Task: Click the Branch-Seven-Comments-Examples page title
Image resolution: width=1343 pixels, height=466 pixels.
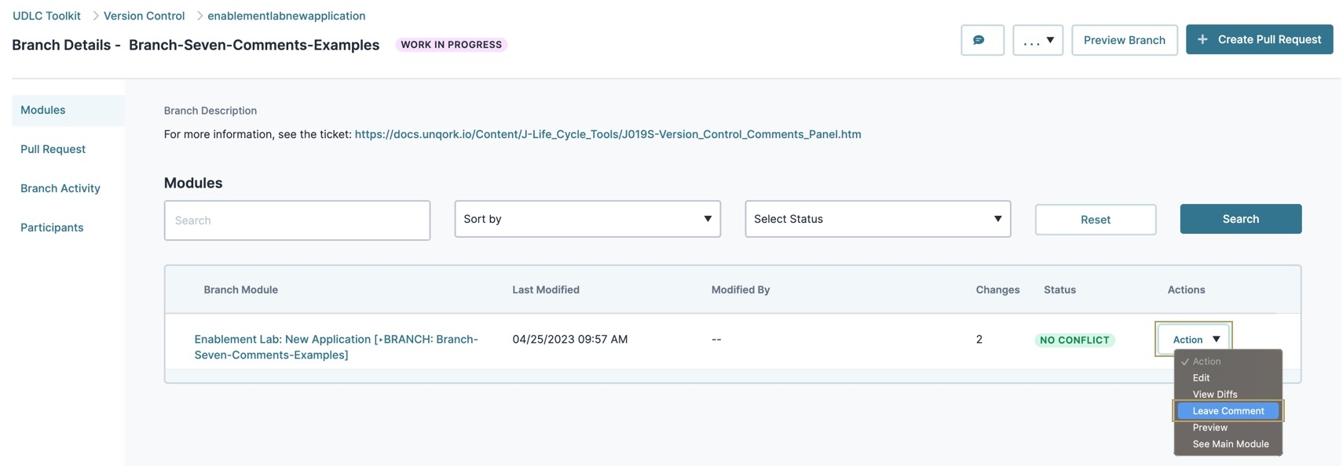Action: pos(254,45)
